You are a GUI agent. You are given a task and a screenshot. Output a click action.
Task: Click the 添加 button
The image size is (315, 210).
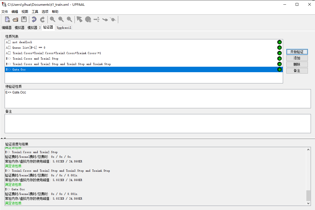coord(297,58)
